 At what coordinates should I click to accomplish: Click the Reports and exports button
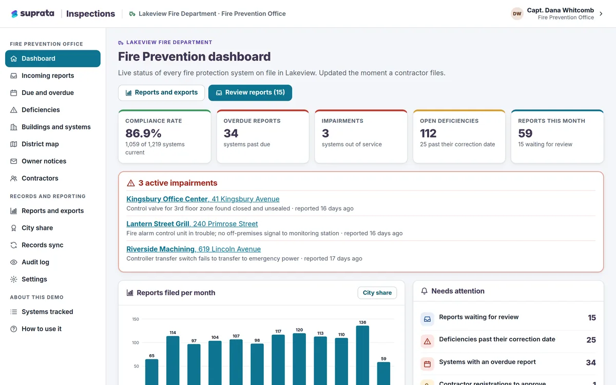pyautogui.click(x=162, y=93)
